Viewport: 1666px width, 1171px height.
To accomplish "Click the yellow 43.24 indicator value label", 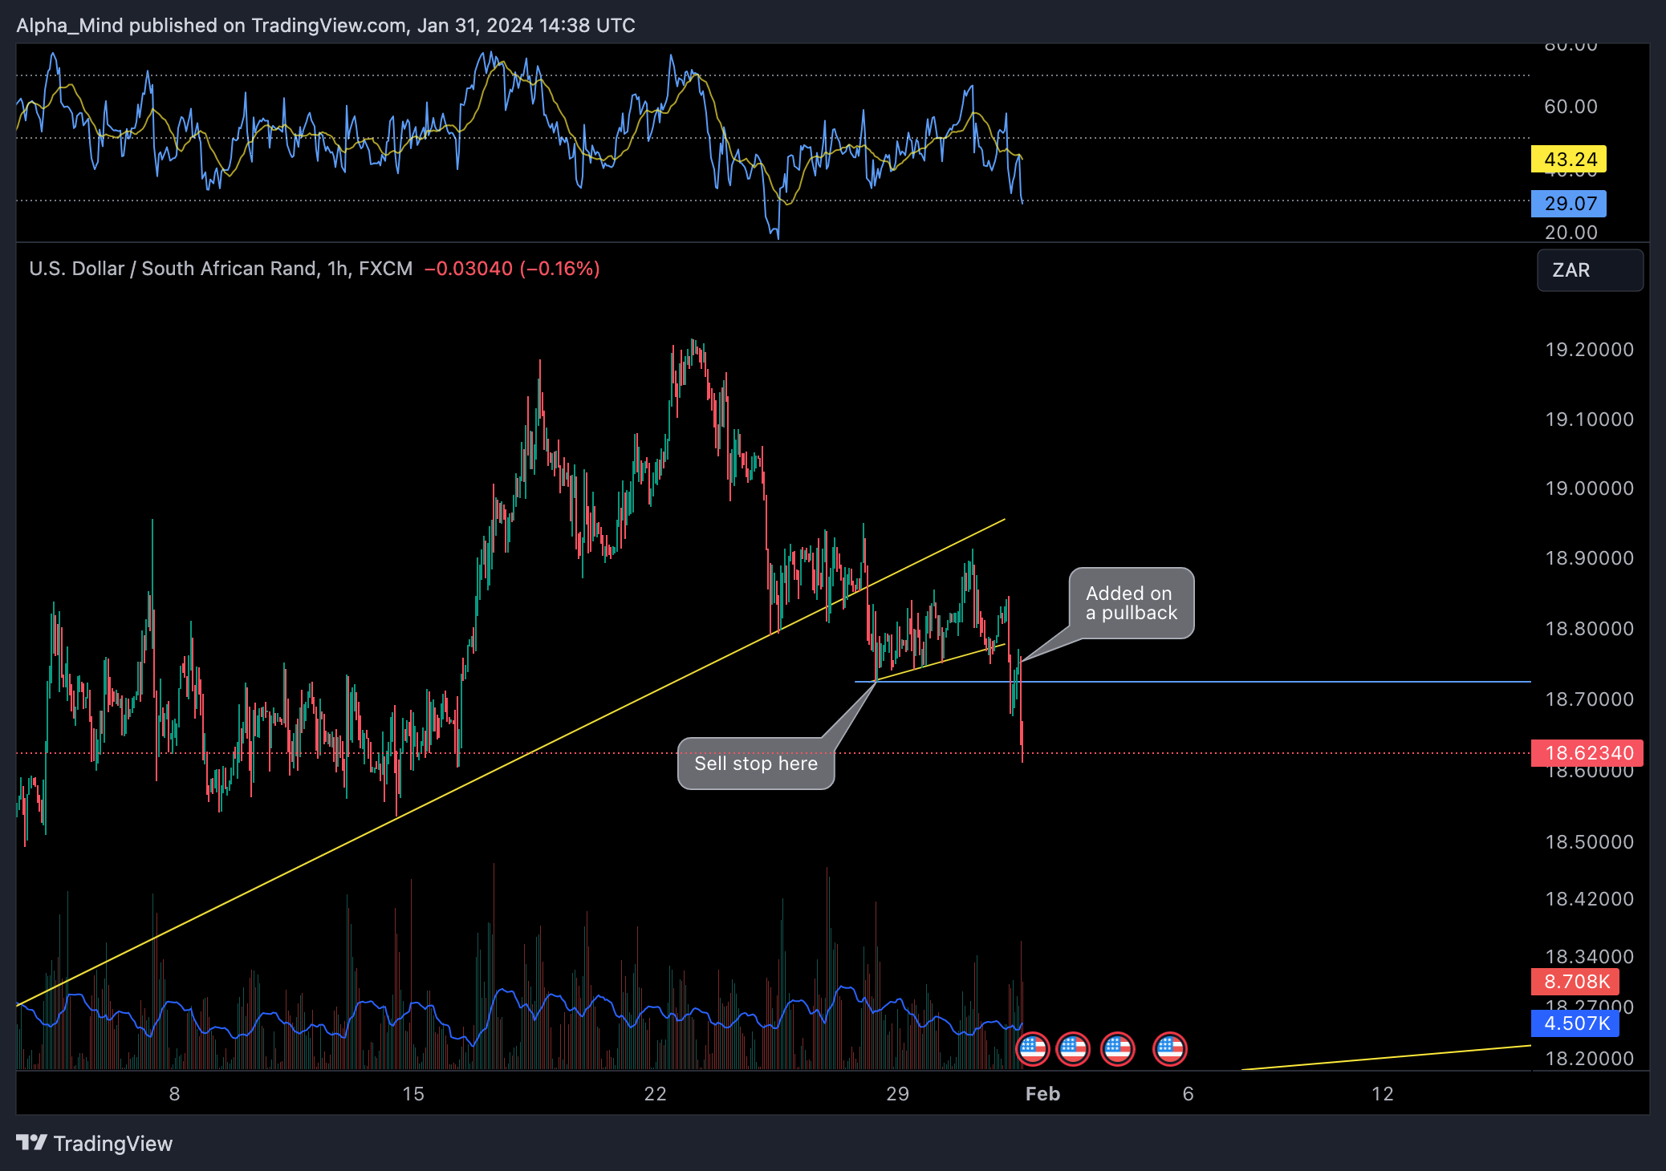I will [x=1569, y=160].
